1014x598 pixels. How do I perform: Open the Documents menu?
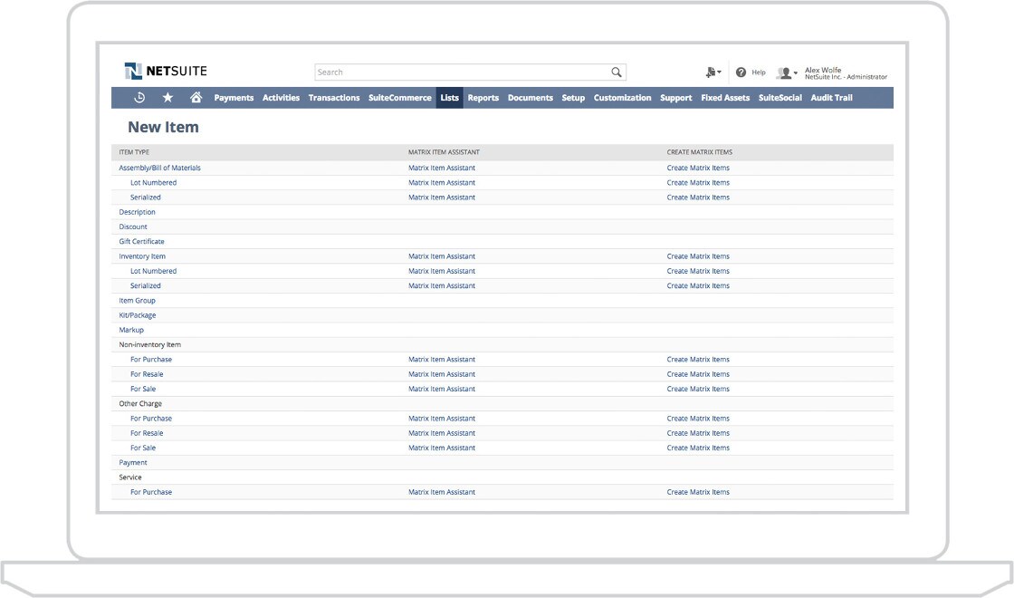(x=531, y=98)
